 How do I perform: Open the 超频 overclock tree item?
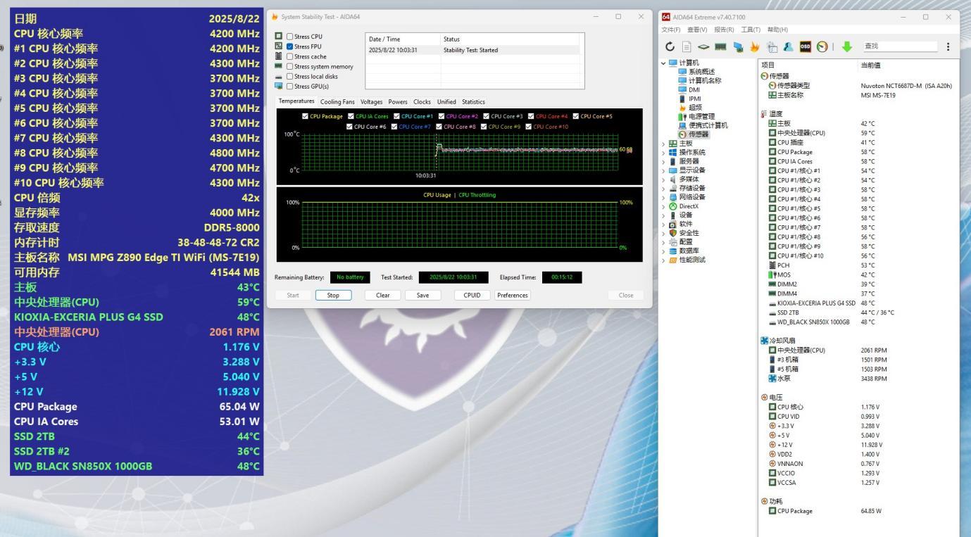click(x=689, y=108)
